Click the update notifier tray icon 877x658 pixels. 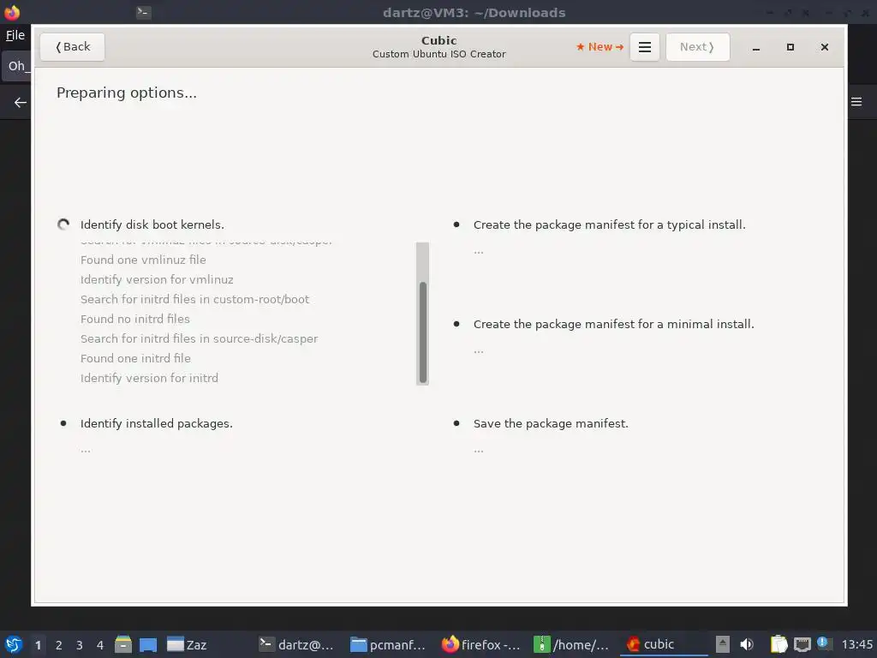point(824,643)
